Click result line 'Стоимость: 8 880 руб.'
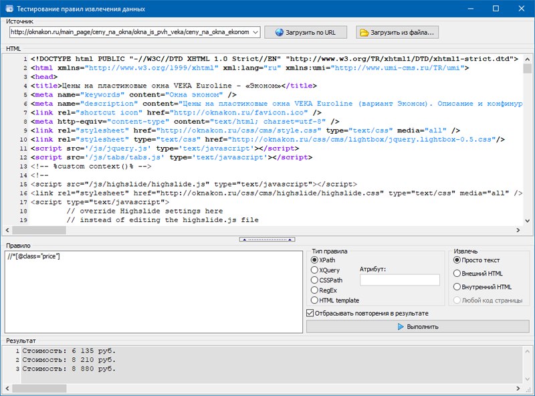 pos(69,369)
